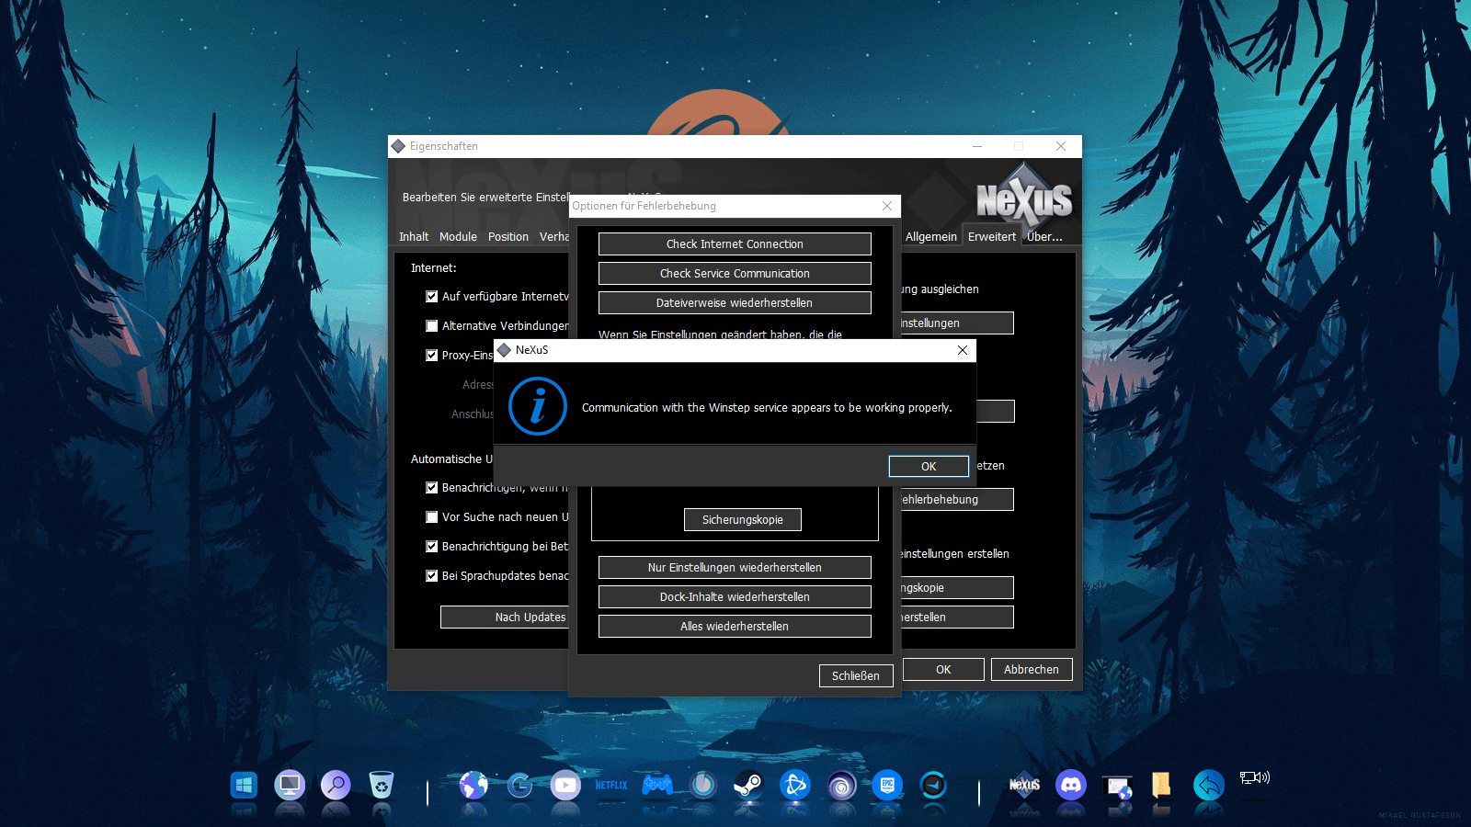Open the folder icon in the dock
1471x827 pixels.
tap(1161, 785)
